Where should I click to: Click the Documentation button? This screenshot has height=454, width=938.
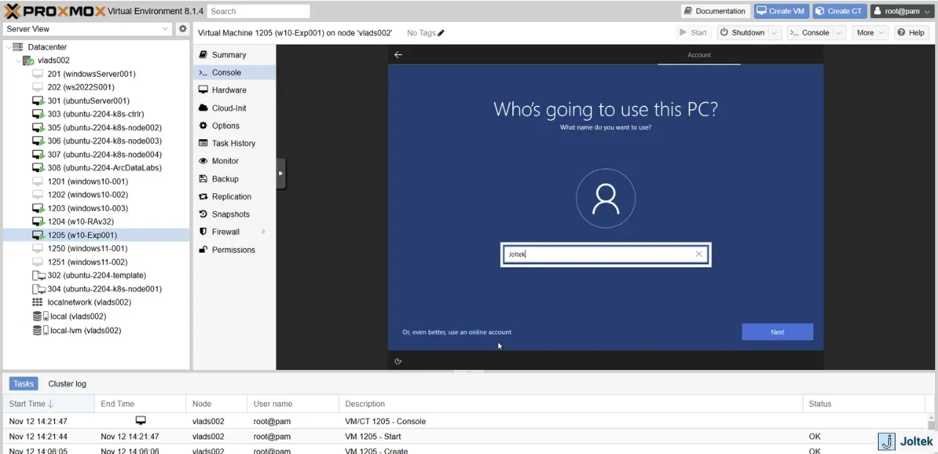[714, 11]
